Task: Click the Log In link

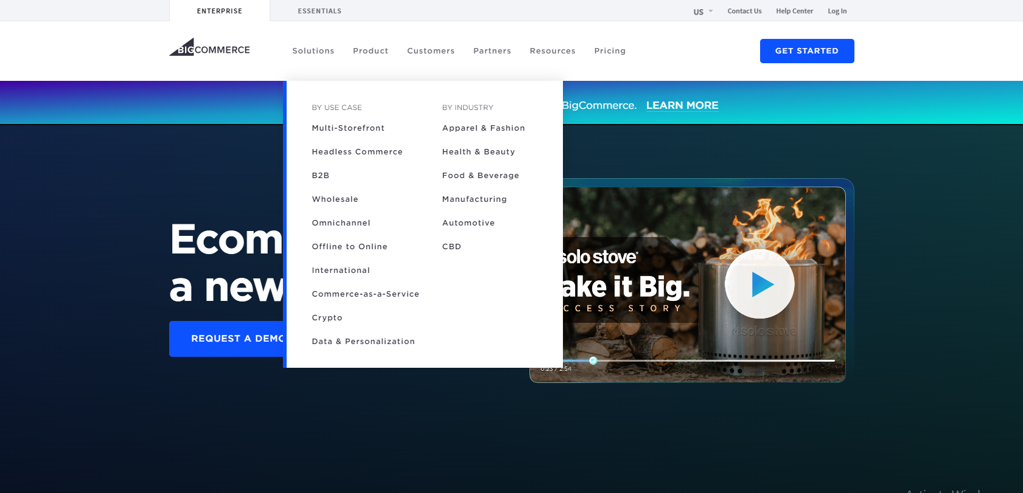Action: coord(837,11)
